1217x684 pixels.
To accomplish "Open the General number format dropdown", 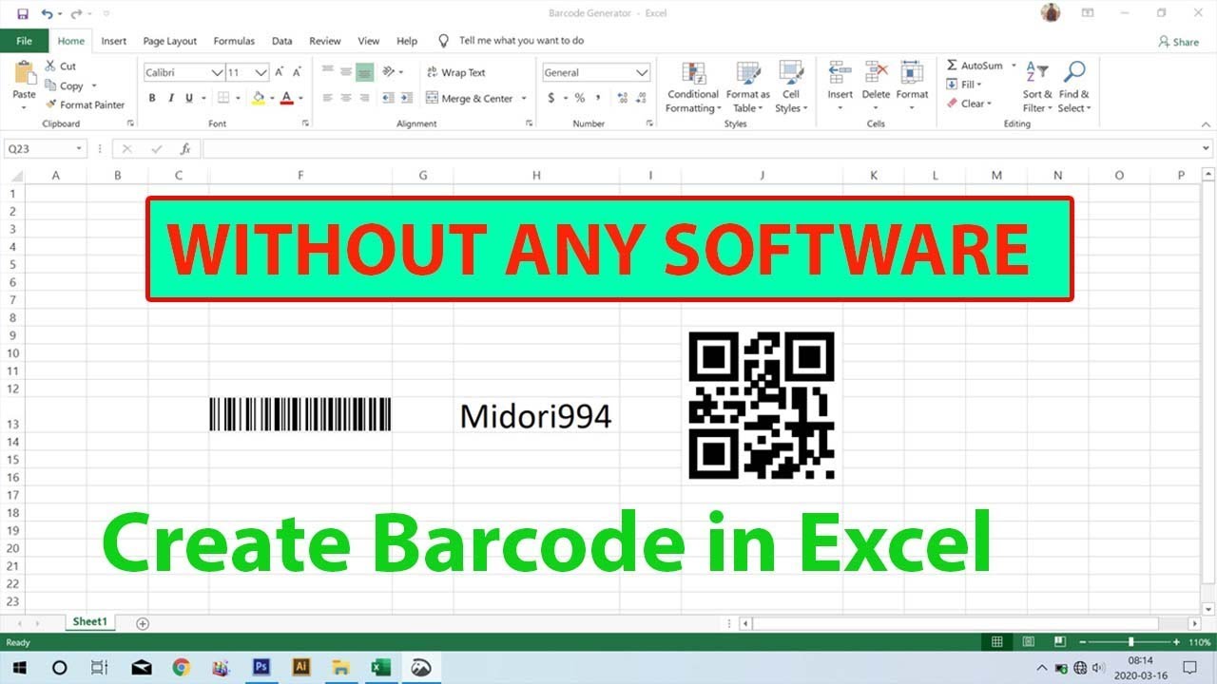I will pos(643,72).
